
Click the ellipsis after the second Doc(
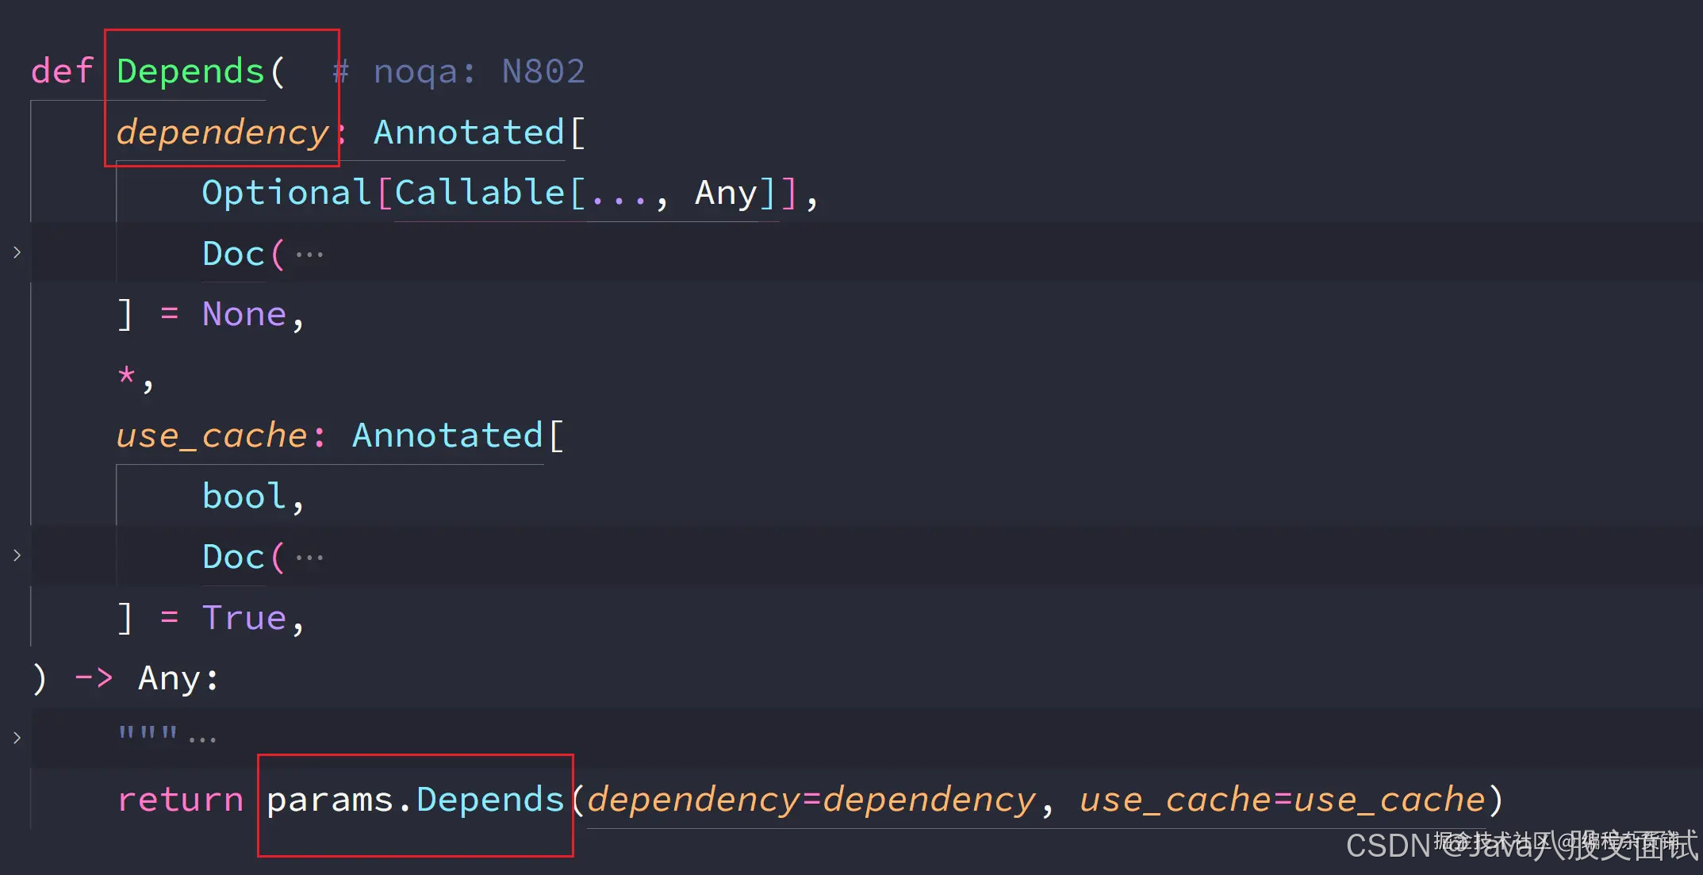(309, 558)
